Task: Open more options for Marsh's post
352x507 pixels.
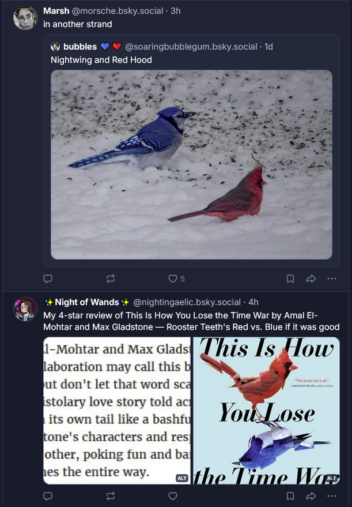Action: (x=331, y=279)
